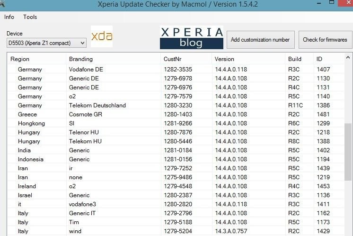Viewport: 353px width, 236px height.
Task: Click ID 1481 cell
Action: point(323,114)
